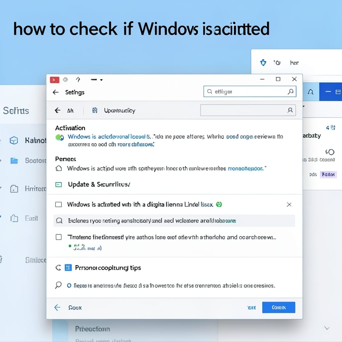Click the green Update & Security icon
This screenshot has width=342, height=342.
[59, 185]
